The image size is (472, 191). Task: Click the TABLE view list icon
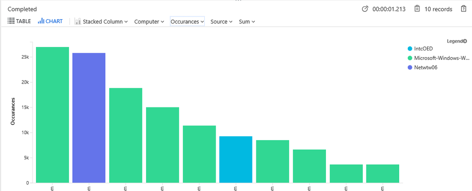11,21
